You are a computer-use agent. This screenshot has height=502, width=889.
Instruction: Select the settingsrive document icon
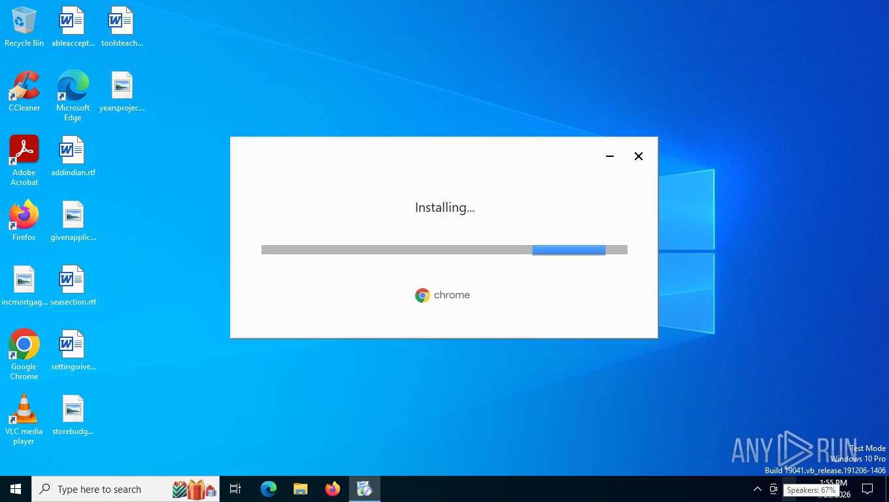tap(73, 350)
